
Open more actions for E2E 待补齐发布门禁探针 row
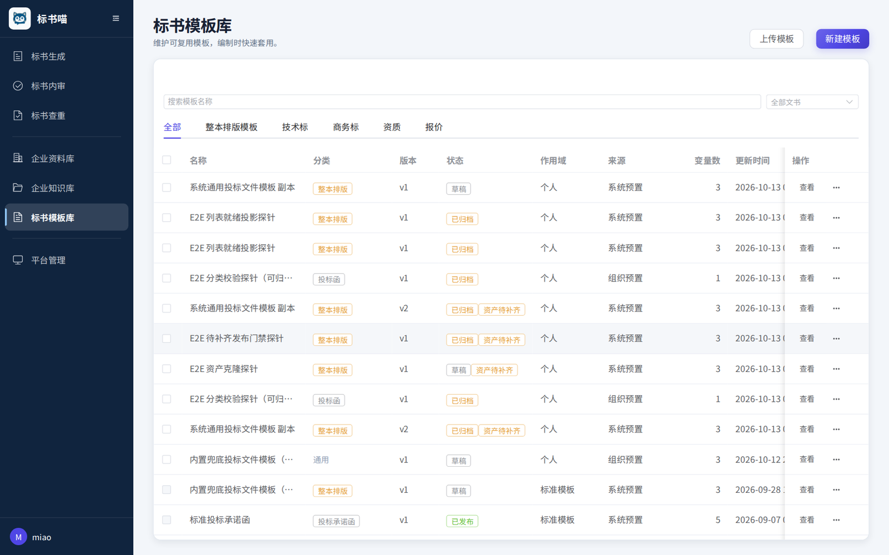click(836, 339)
